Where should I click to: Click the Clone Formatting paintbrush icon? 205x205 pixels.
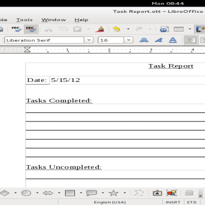click(100, 29)
